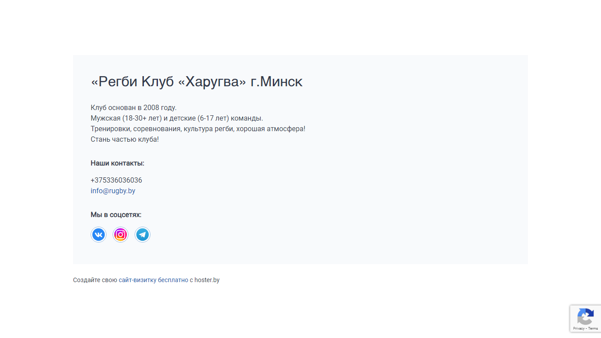Click the Мужская и детские команды line
Image resolution: width=601 pixels, height=338 pixels.
pos(177,118)
